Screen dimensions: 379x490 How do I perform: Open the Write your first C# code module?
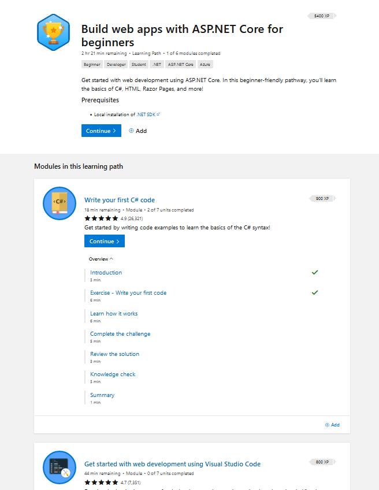pyautogui.click(x=120, y=200)
